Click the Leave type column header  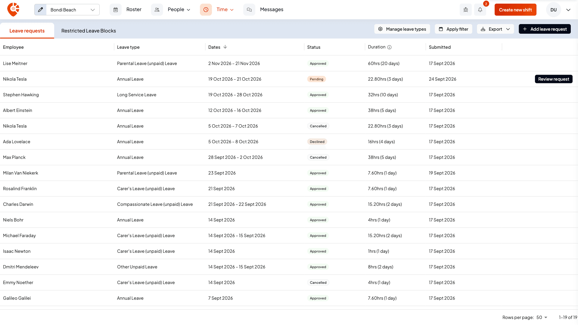coord(128,47)
